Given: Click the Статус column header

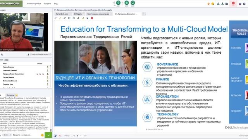Looking at the screenshot, I should (x=40, y=64).
